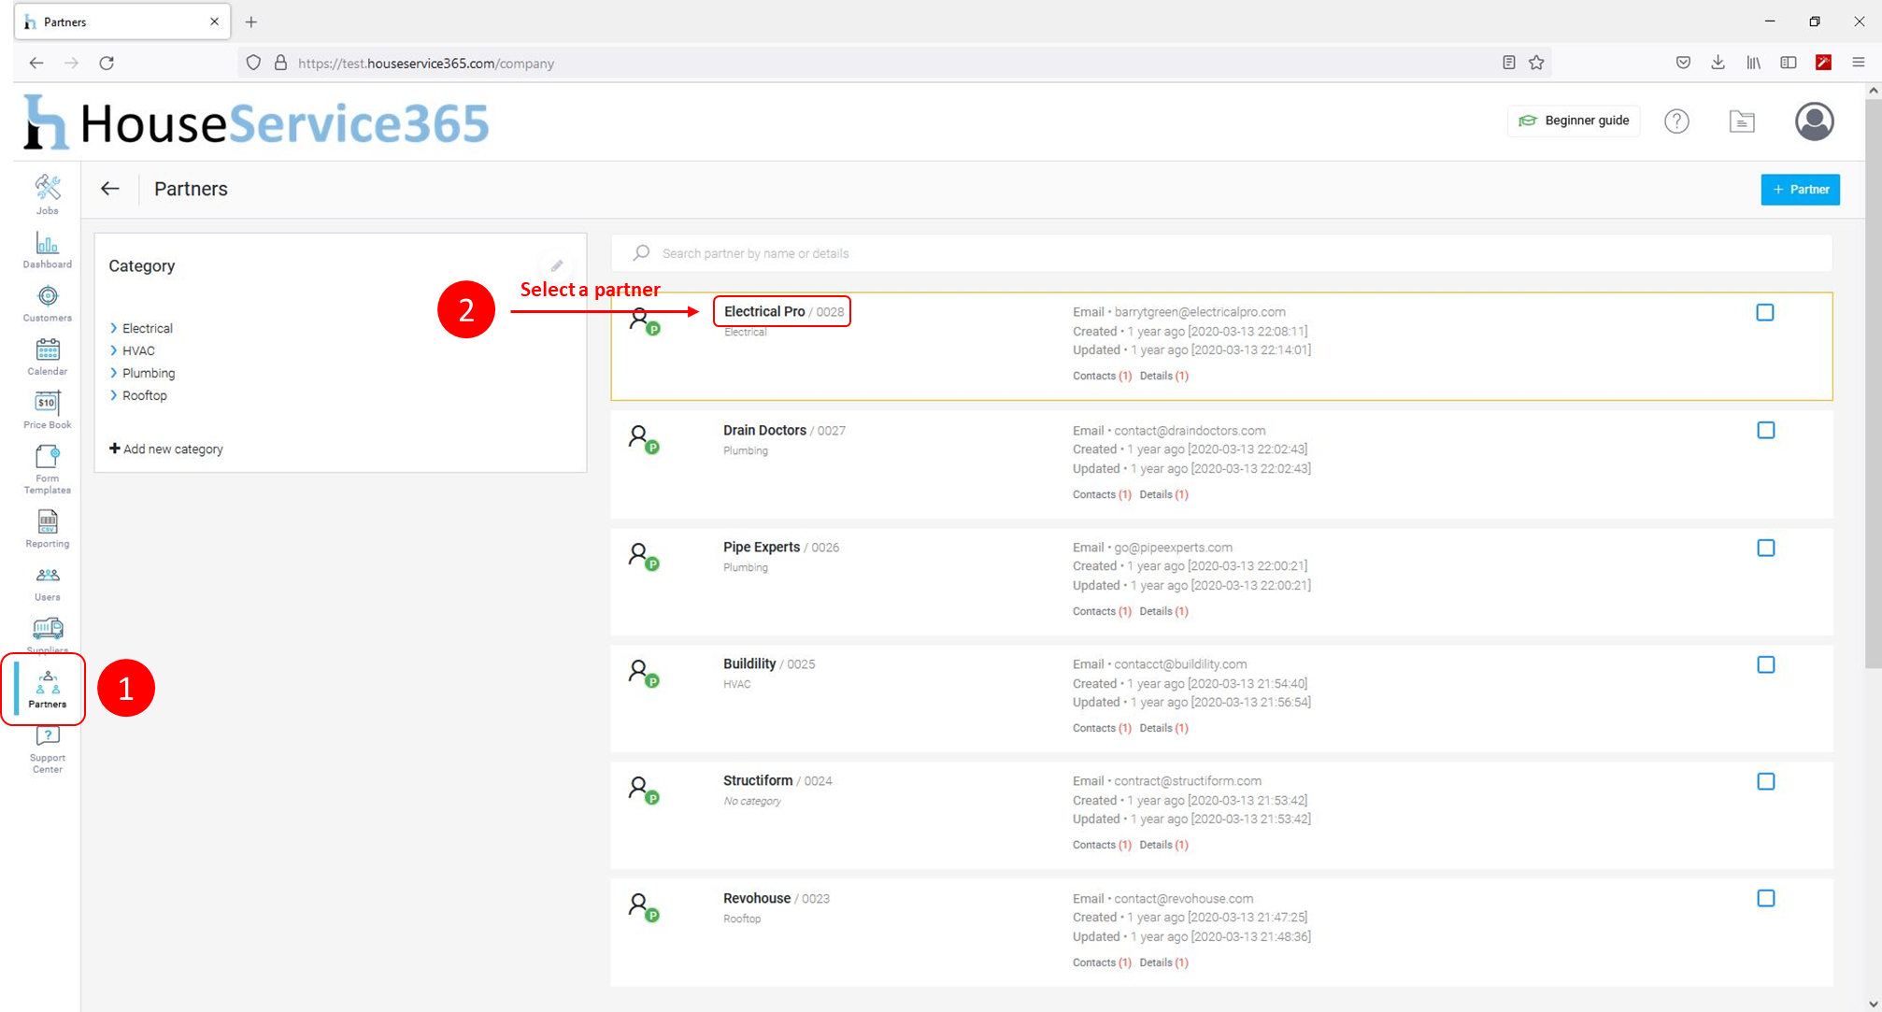Click the HouseService365 logo
The image size is (1882, 1012).
(256, 122)
